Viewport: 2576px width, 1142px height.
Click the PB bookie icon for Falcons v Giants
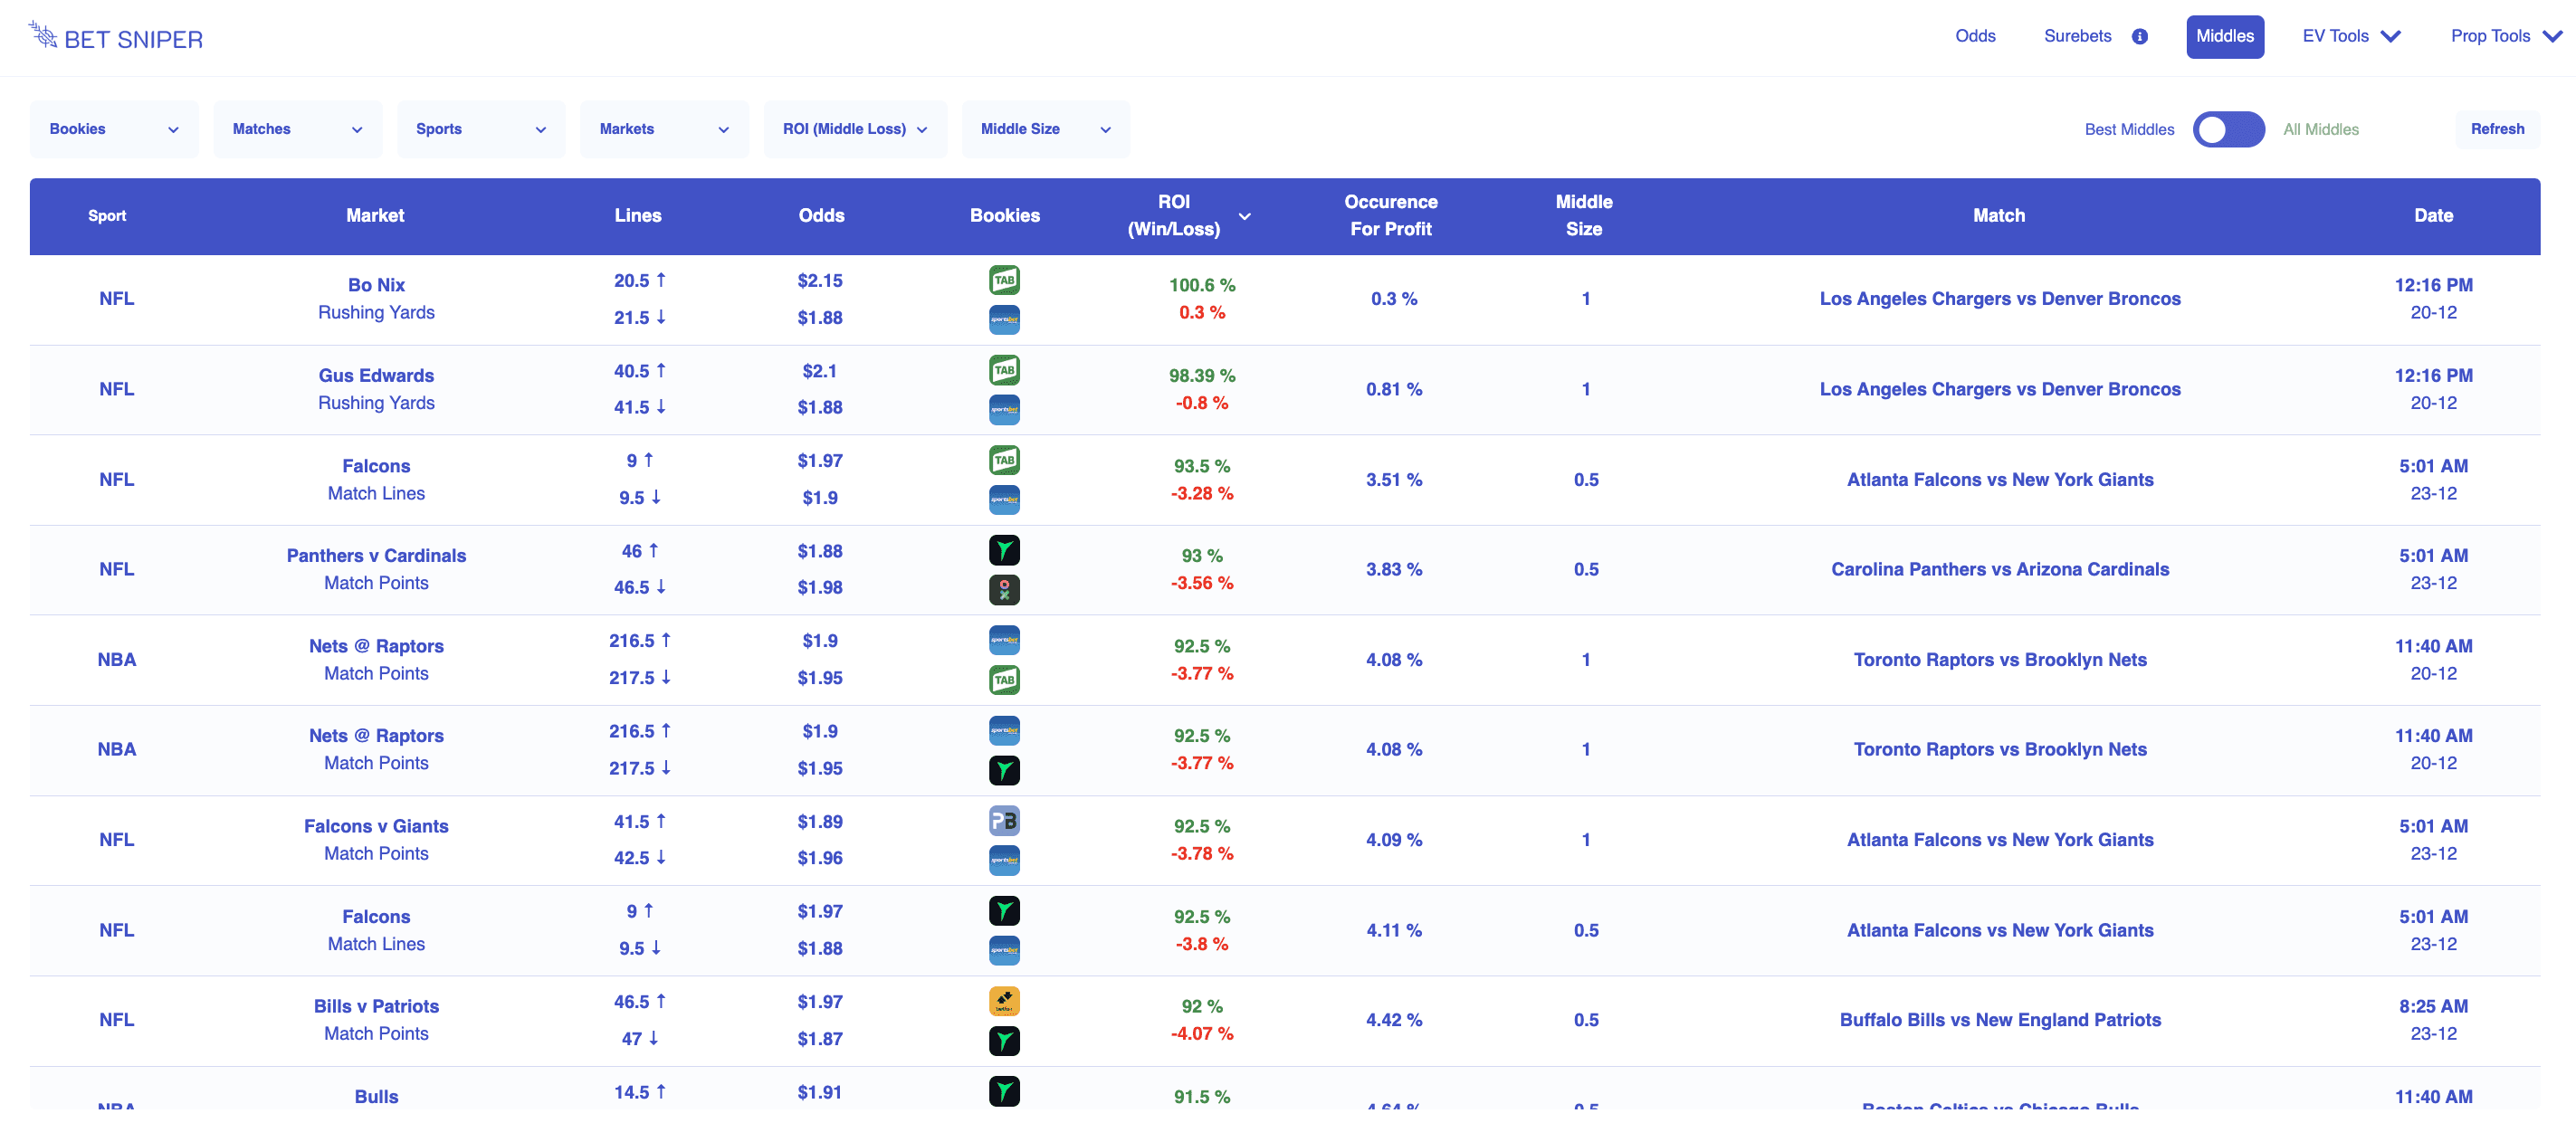click(x=1004, y=821)
